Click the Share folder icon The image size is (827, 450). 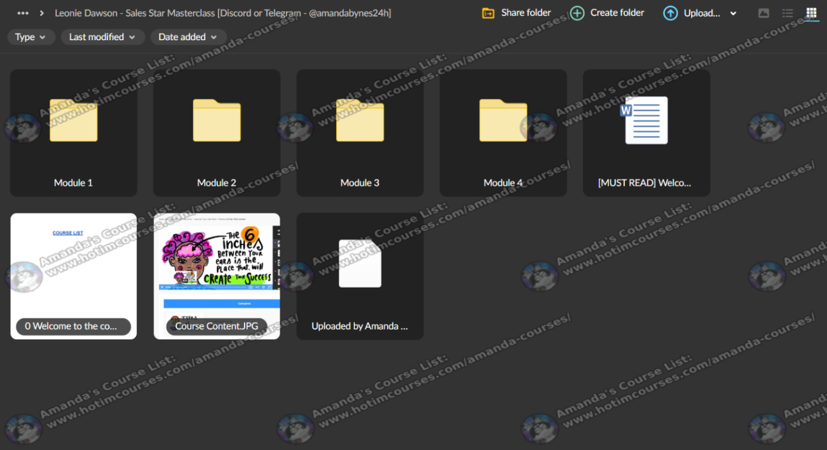pyautogui.click(x=488, y=13)
